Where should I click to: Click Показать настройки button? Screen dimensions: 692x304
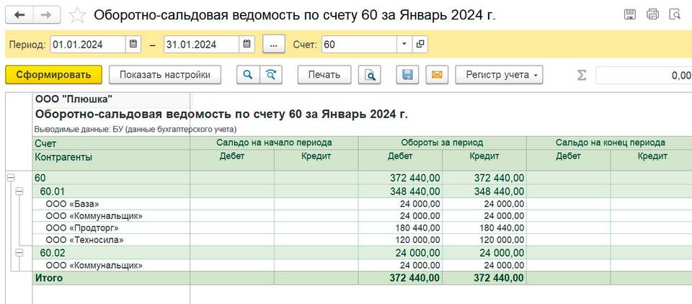point(165,75)
